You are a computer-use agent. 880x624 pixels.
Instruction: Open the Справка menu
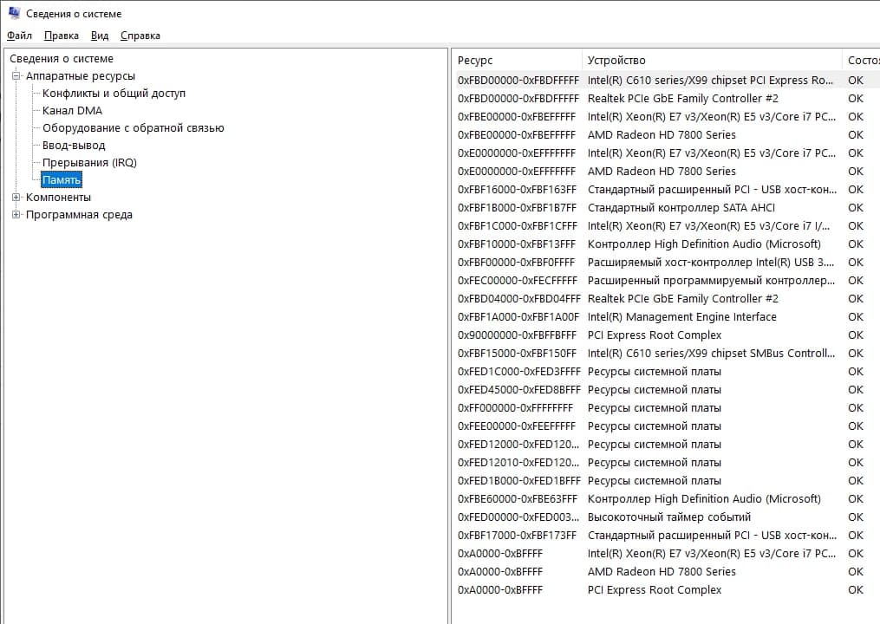coord(140,36)
